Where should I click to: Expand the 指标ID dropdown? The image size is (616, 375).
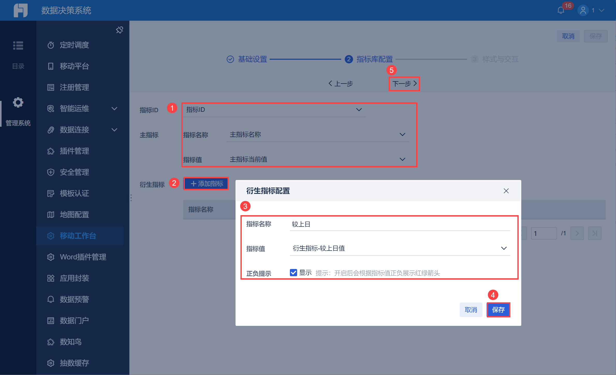tap(358, 110)
